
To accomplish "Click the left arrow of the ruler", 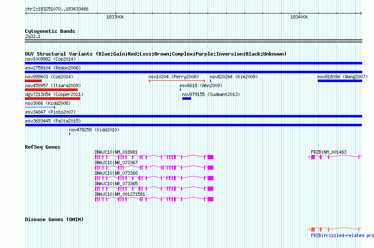I will click(x=26, y=13).
